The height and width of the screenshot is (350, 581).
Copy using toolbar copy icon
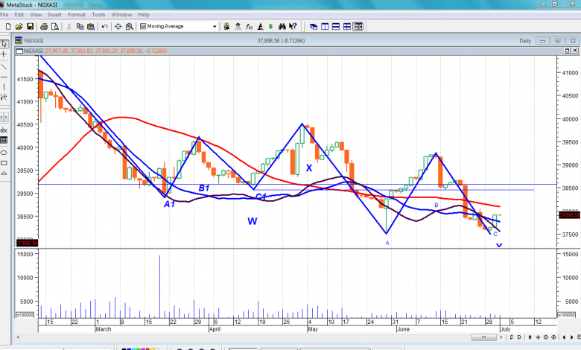point(80,26)
